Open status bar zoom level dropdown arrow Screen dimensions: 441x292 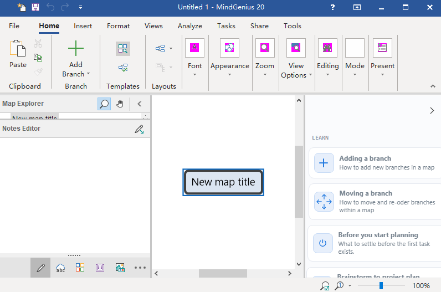(x=350, y=285)
